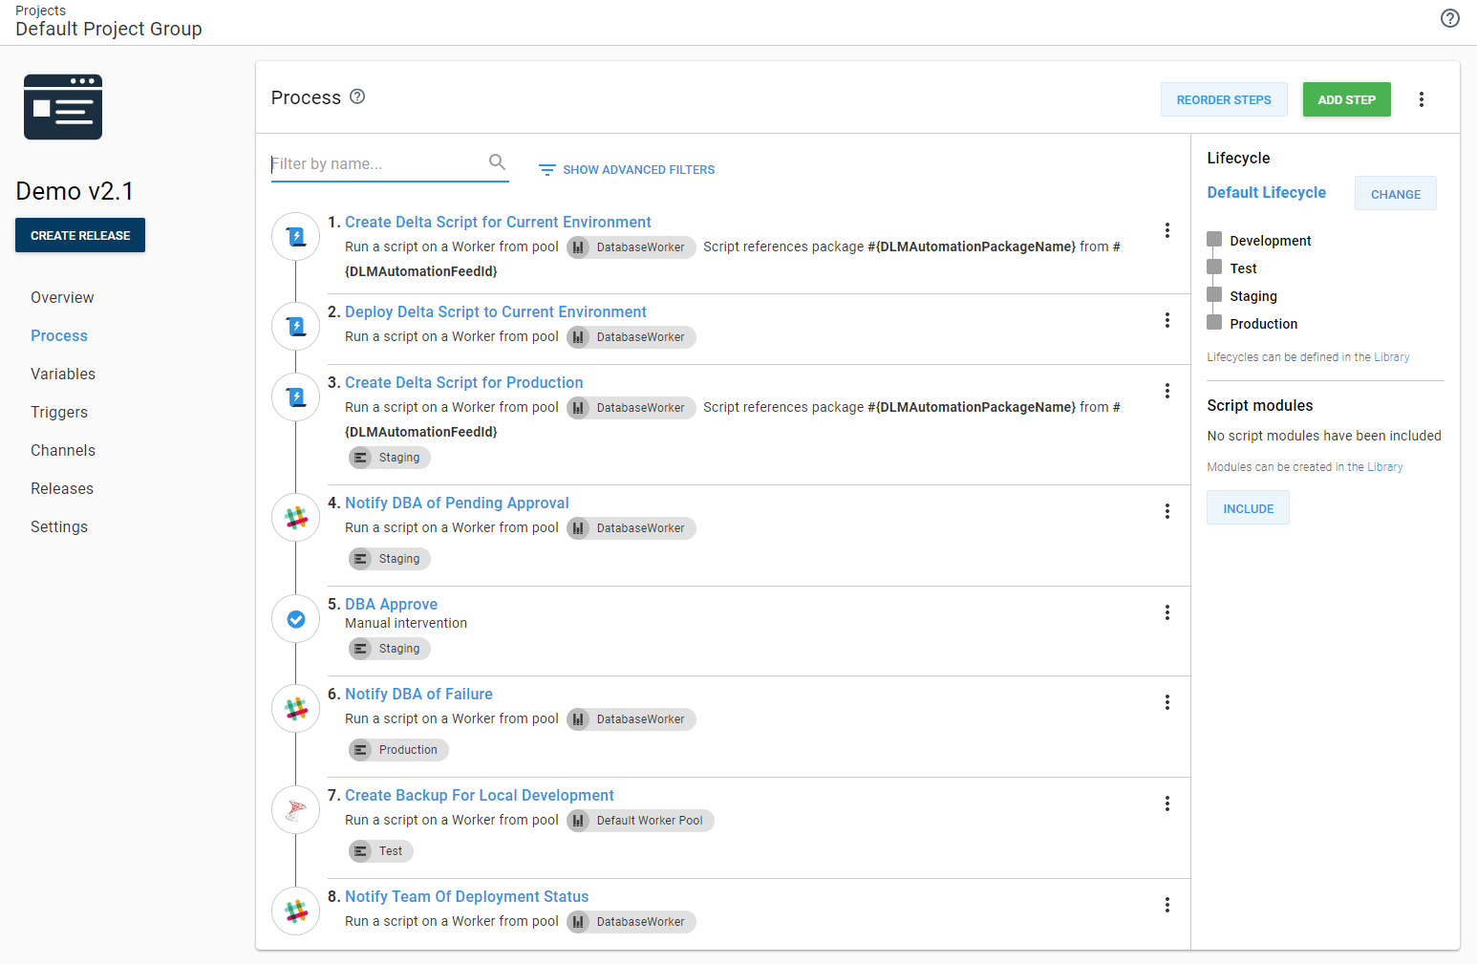Open the overflow menu for Deploy Delta Script step

click(x=1167, y=320)
